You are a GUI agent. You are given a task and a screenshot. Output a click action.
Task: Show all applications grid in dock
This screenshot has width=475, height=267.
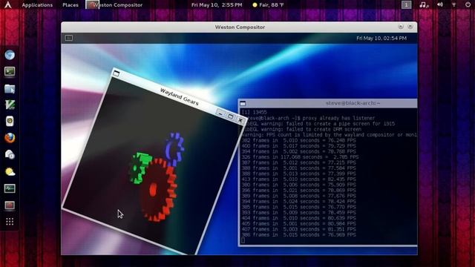tap(10, 222)
